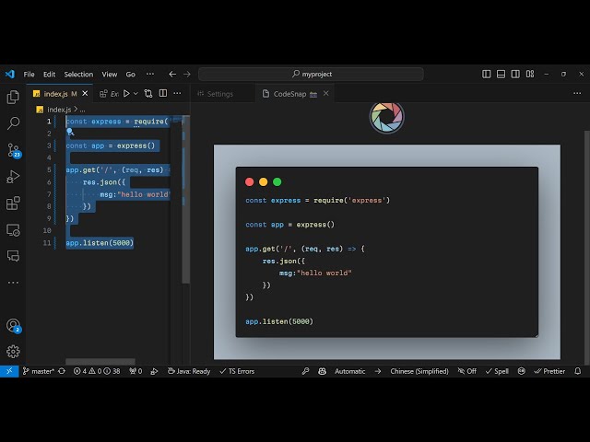Open the dropdown arrow beside Run button

click(136, 93)
